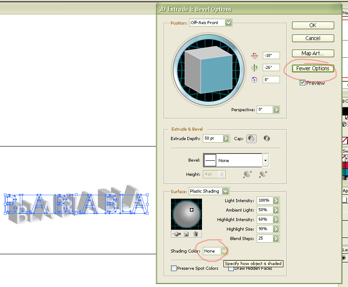Image resolution: width=348 pixels, height=287 pixels.
Task: Click the Blend Steps input field
Action: [264, 238]
